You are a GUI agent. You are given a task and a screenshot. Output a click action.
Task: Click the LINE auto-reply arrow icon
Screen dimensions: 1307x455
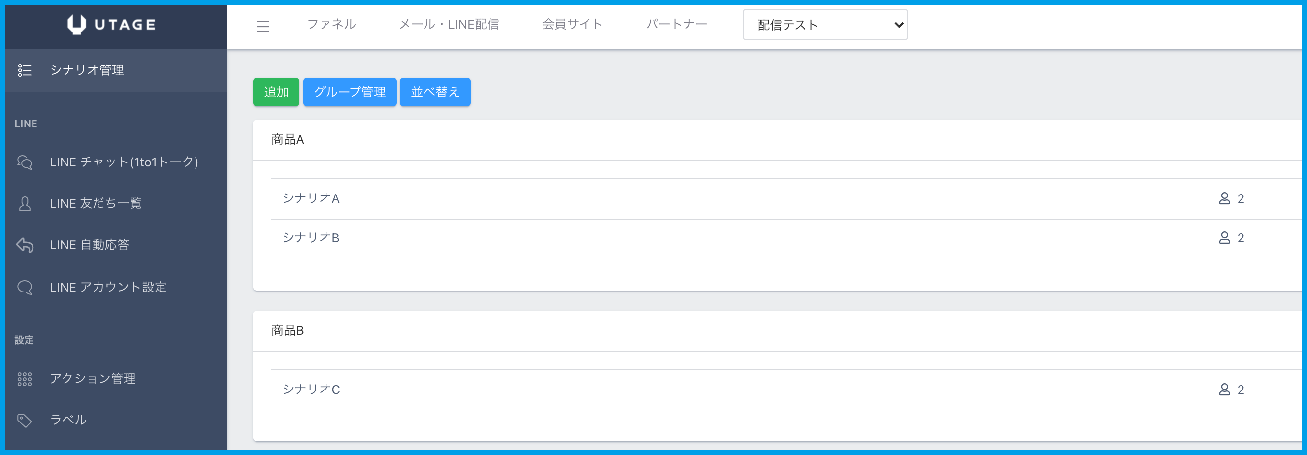click(24, 245)
